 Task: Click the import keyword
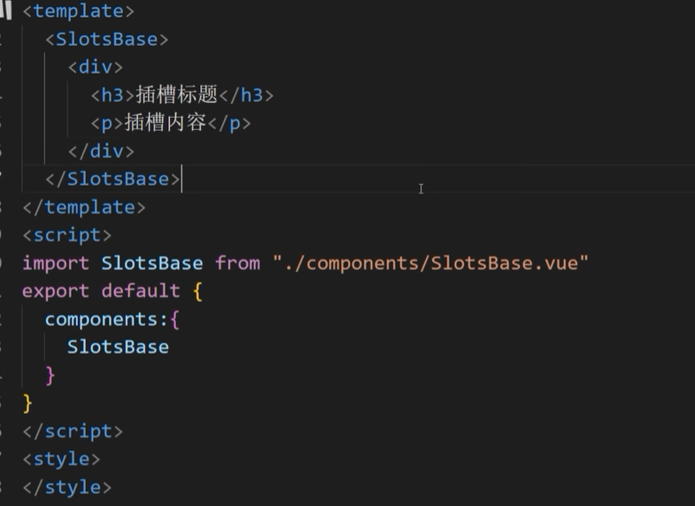pos(56,263)
